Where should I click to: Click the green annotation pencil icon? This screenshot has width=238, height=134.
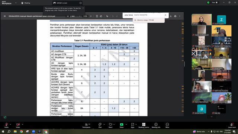pos(5,117)
